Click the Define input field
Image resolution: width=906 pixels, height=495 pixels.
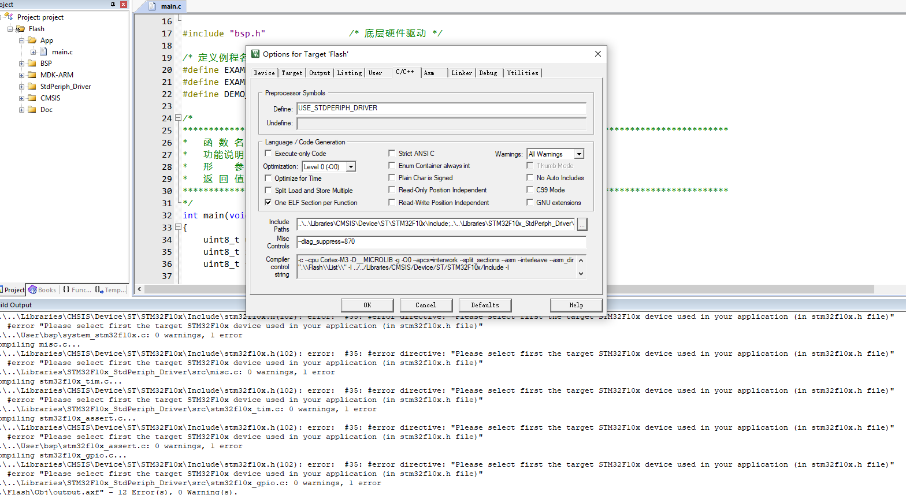[441, 109]
